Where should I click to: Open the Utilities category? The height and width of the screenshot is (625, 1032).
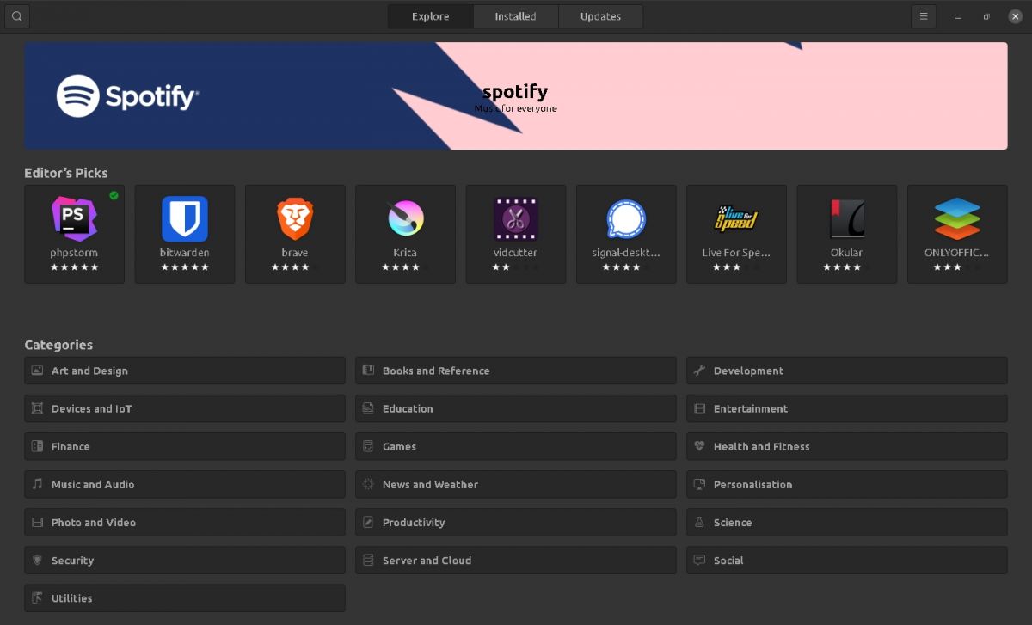pyautogui.click(x=185, y=597)
